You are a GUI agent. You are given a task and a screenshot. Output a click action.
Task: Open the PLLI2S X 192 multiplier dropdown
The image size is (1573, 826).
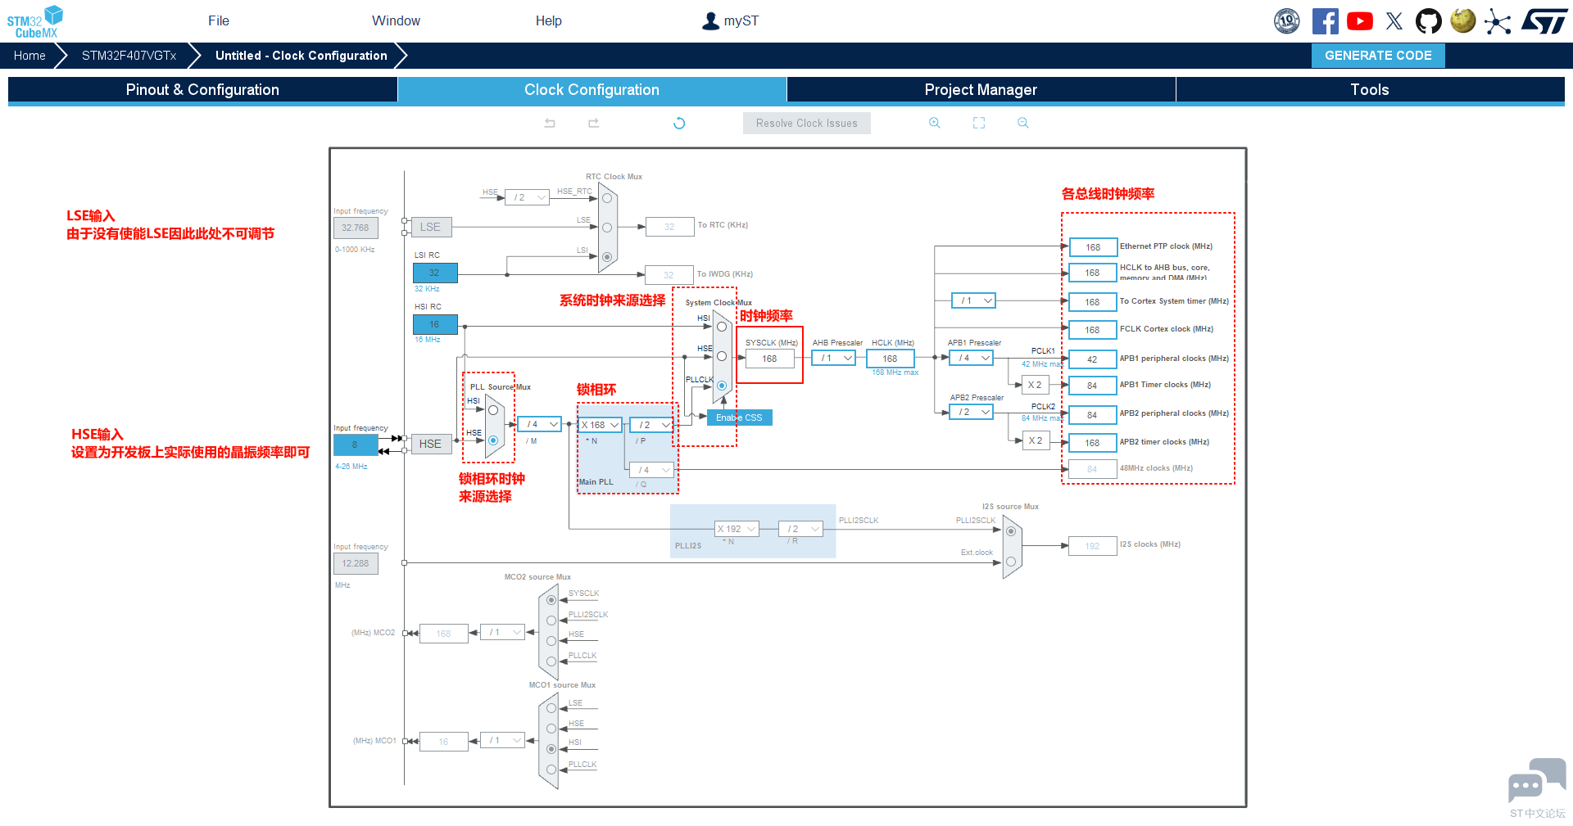(x=737, y=529)
